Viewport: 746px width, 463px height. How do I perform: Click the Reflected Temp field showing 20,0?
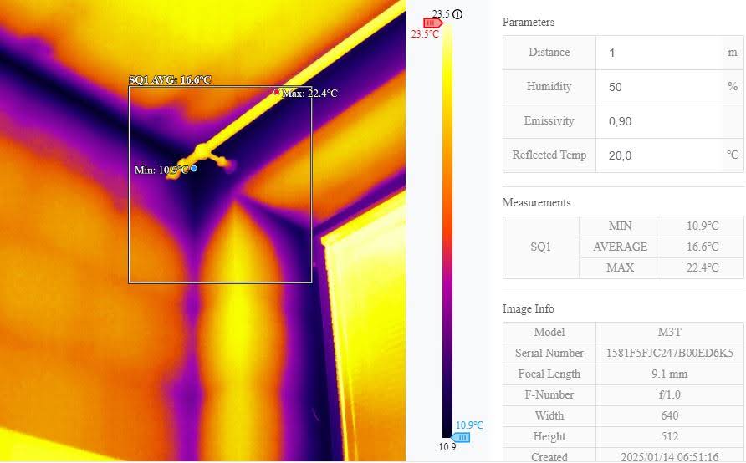pyautogui.click(x=660, y=155)
